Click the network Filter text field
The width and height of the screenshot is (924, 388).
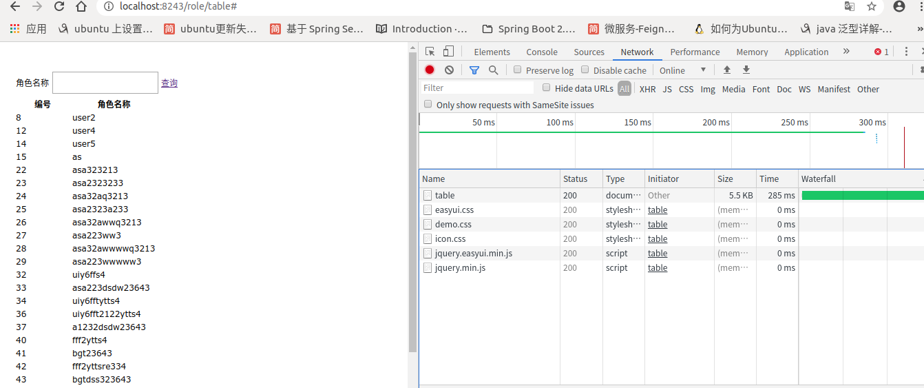point(477,88)
